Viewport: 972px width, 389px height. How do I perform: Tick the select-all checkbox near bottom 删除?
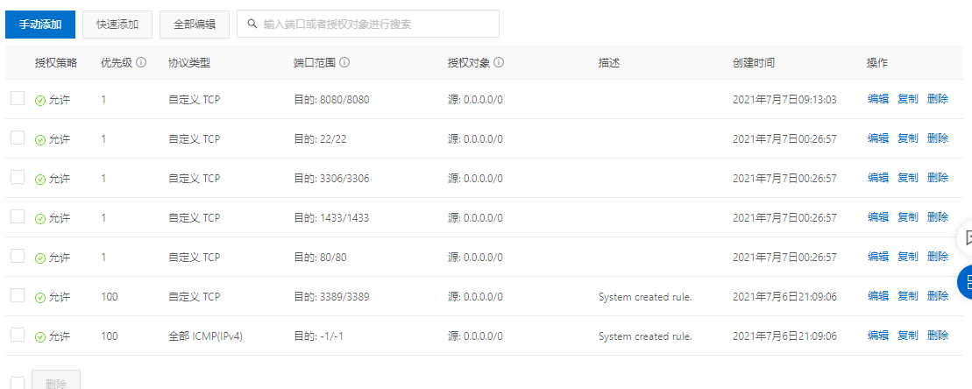tap(18, 384)
